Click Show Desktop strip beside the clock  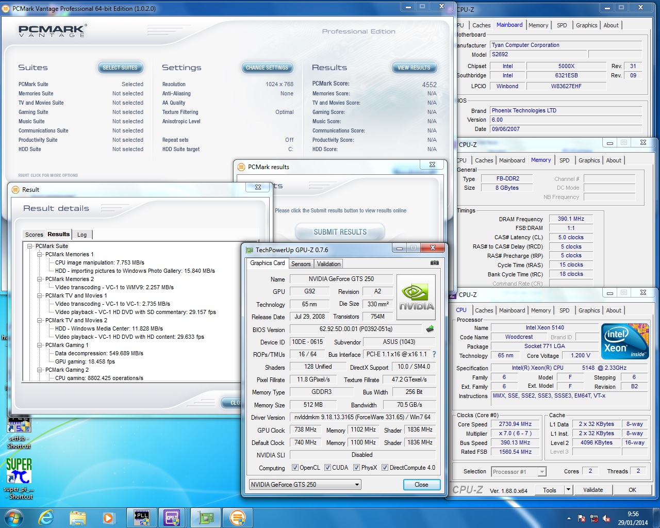656,518
